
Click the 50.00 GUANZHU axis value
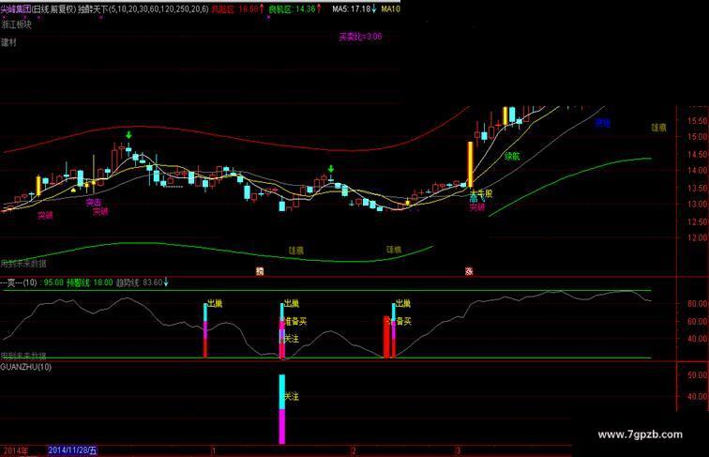[697, 375]
